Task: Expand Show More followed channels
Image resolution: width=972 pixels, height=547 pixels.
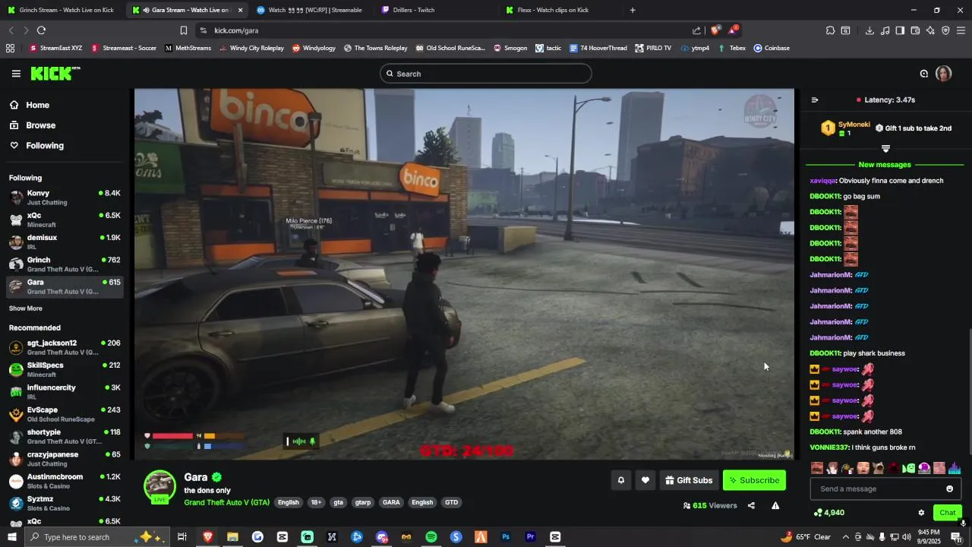Action: point(26,308)
